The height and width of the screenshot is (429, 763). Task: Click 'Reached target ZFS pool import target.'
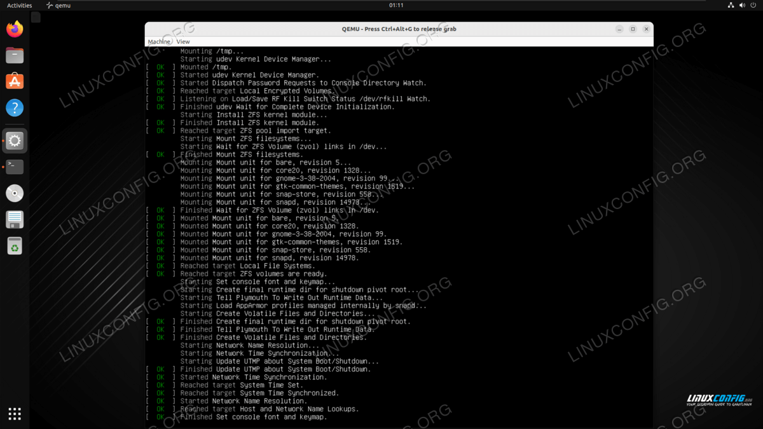(x=256, y=130)
